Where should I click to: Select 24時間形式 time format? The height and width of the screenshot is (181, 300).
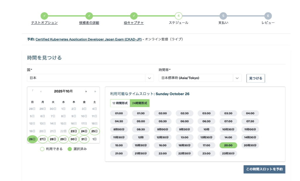click(x=140, y=103)
